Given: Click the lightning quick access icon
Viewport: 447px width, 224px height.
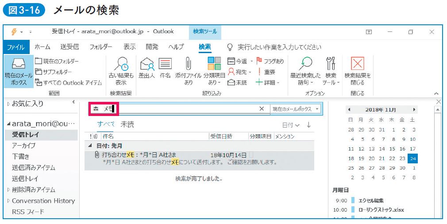Looking at the screenshot, I should point(14,31).
